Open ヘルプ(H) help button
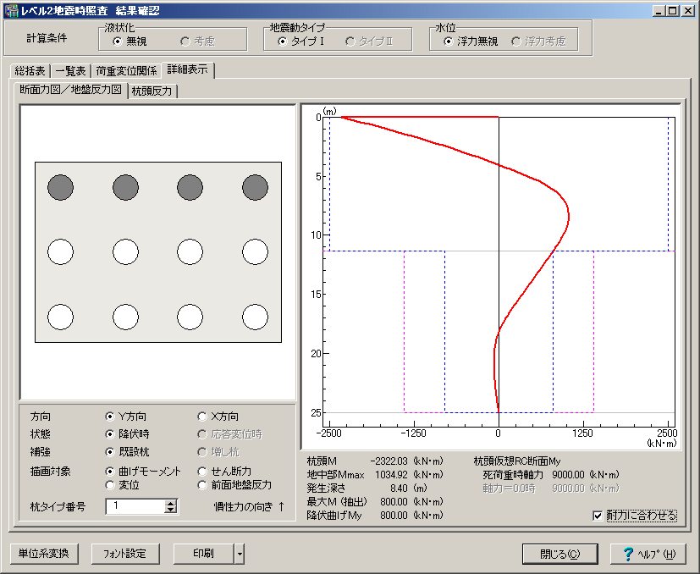 tap(648, 555)
